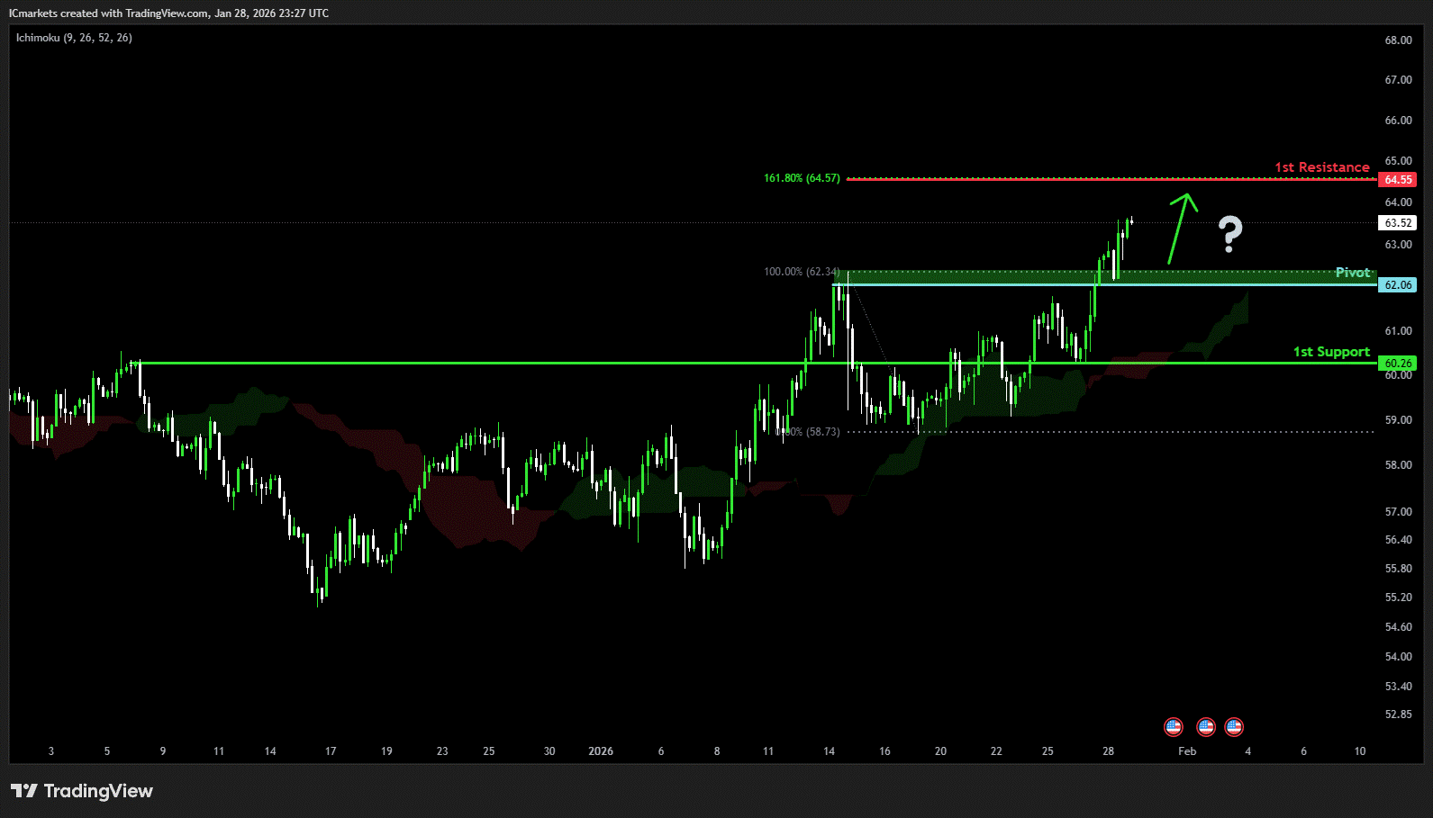Viewport: 1433px width, 818px height.
Task: Click the 100.00% (62.34) Fibonacci label
Action: [802, 272]
